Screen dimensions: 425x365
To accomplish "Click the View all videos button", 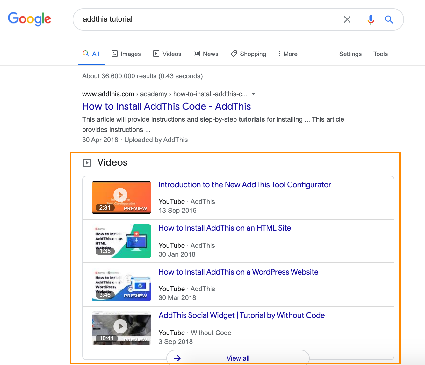I will [x=238, y=358].
